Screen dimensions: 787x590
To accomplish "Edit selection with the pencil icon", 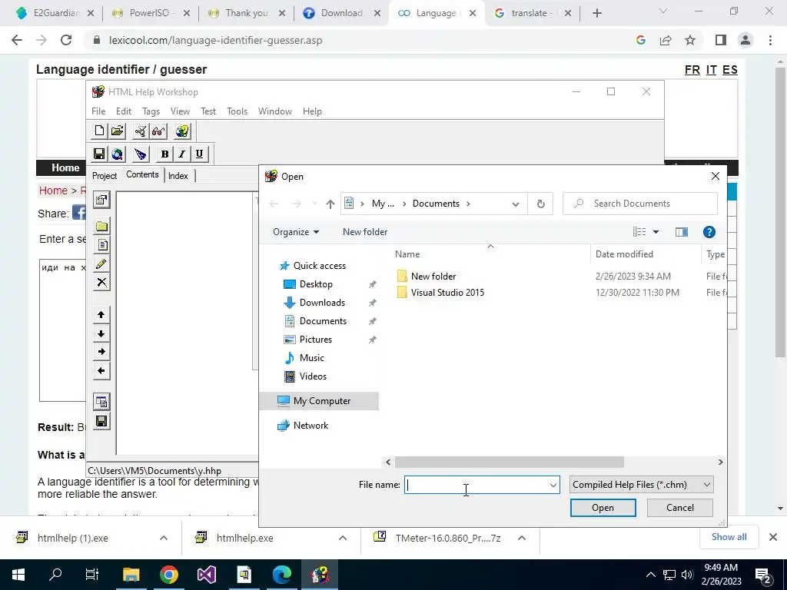I will (x=101, y=264).
